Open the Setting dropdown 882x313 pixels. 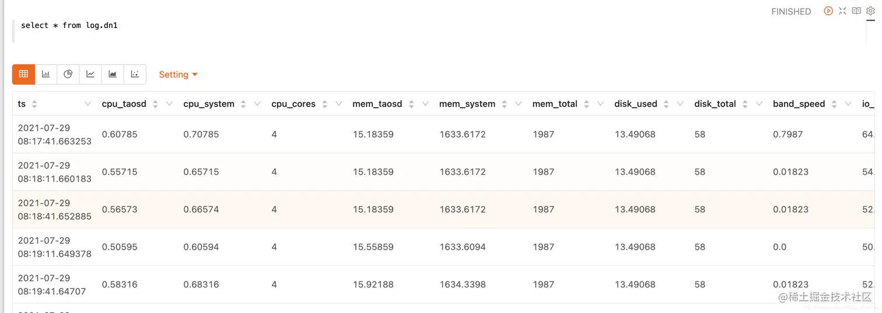(178, 75)
